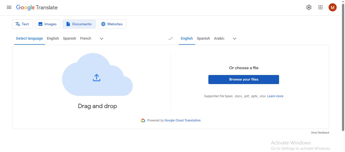Open Google Cloud Translation link
This screenshot has width=345, height=152.
pyautogui.click(x=183, y=120)
